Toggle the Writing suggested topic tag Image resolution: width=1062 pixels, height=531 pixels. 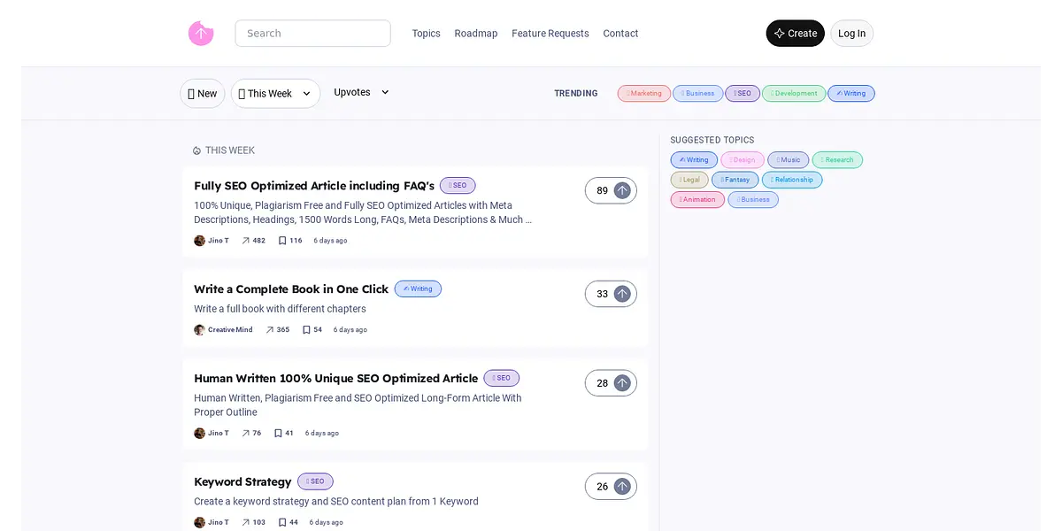coord(694,160)
